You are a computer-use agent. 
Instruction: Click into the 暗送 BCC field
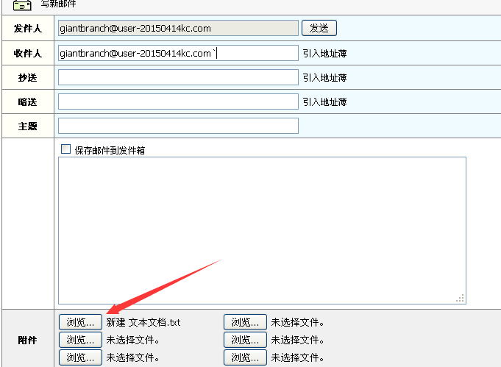178,101
